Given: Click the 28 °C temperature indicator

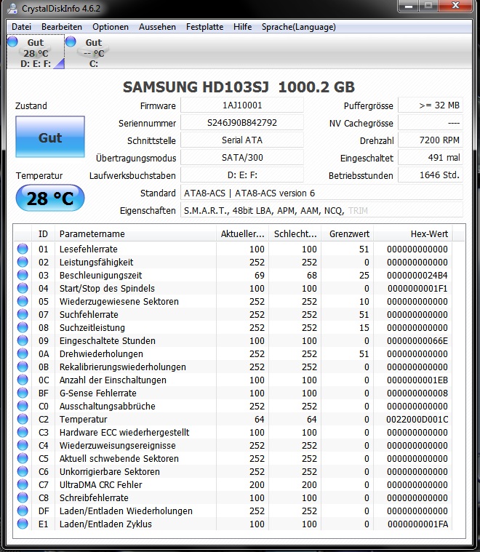Looking at the screenshot, I should [50, 199].
